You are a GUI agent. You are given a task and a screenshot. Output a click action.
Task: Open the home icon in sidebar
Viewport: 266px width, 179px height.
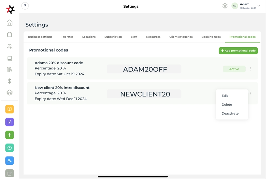[x=10, y=23]
